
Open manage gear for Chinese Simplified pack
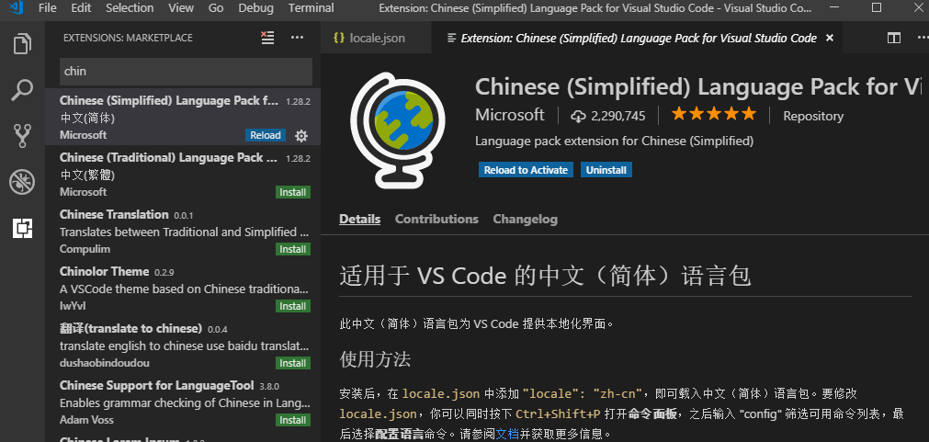coord(301,136)
